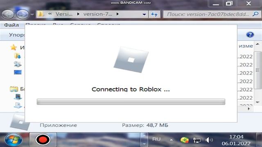The width and height of the screenshot is (262, 147).
Task: Close the Explorer window
Action: pos(248,3)
